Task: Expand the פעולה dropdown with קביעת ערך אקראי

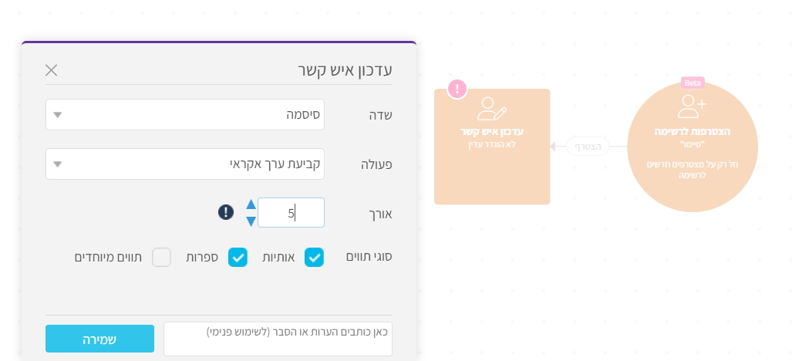Action: 185,164
